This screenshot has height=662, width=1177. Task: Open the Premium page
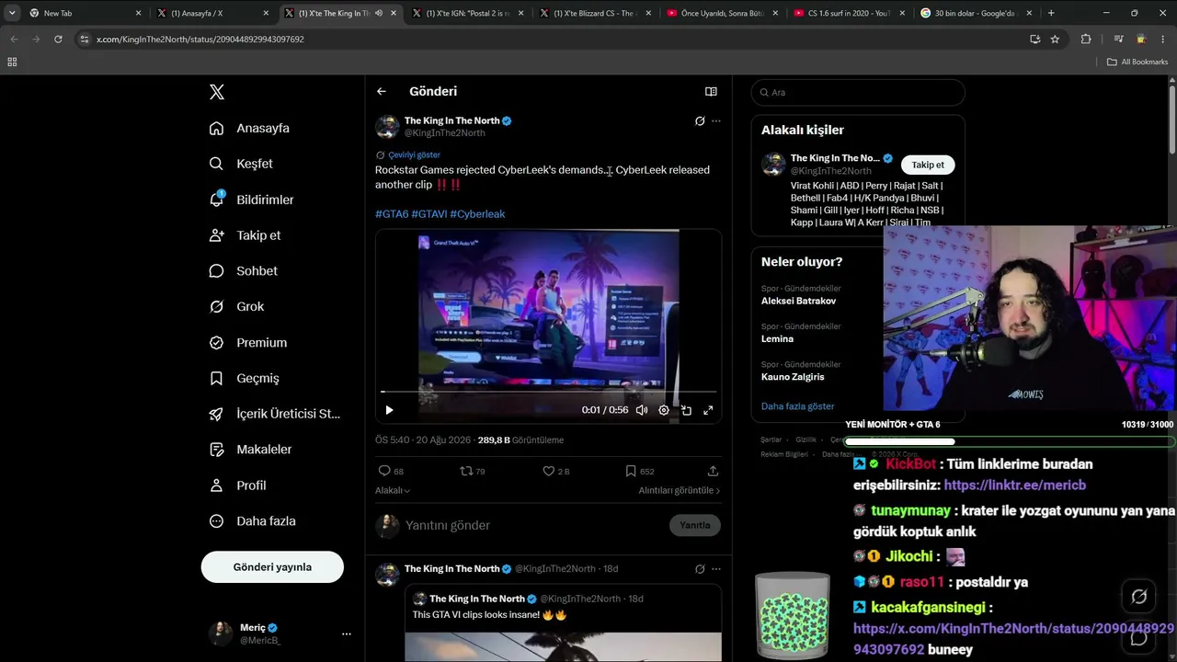(247, 343)
